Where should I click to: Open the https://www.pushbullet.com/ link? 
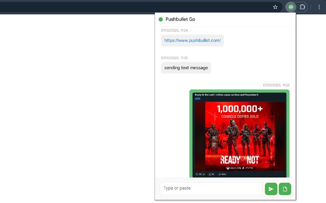[x=192, y=41]
